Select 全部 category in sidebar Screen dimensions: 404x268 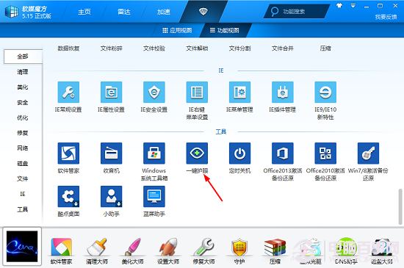[23, 57]
